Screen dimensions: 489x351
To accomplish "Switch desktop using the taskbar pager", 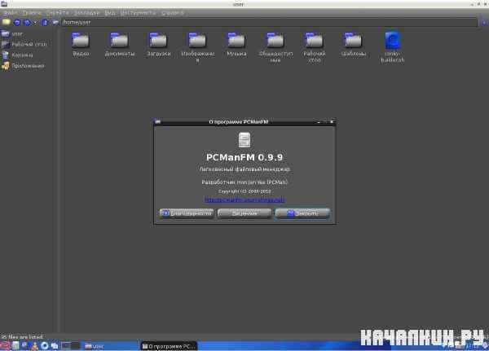I will click(70, 345).
